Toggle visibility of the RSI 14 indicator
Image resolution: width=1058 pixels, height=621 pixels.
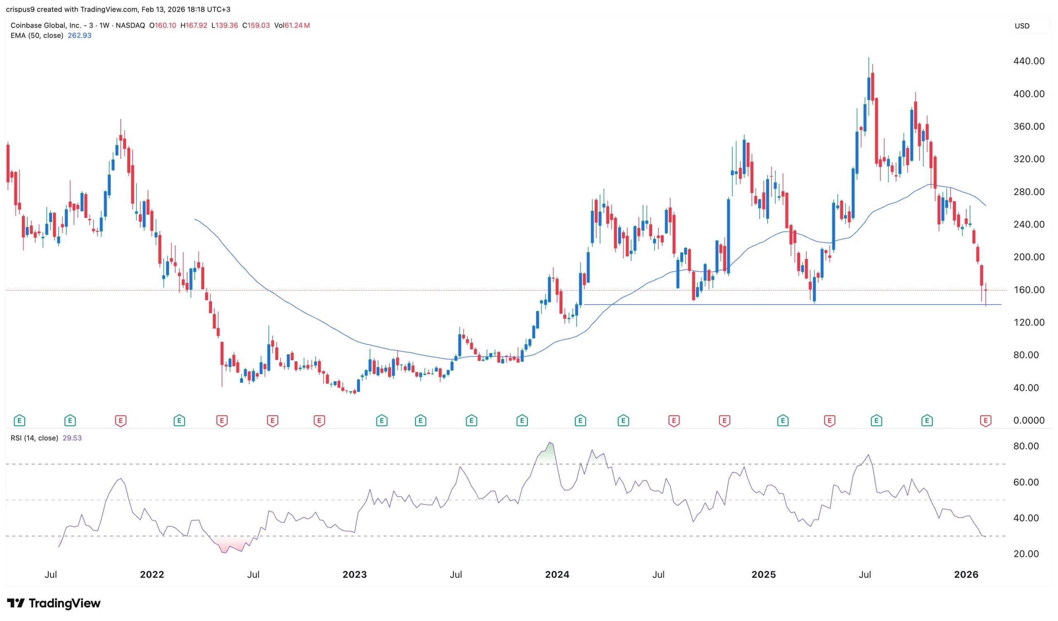tap(35, 438)
